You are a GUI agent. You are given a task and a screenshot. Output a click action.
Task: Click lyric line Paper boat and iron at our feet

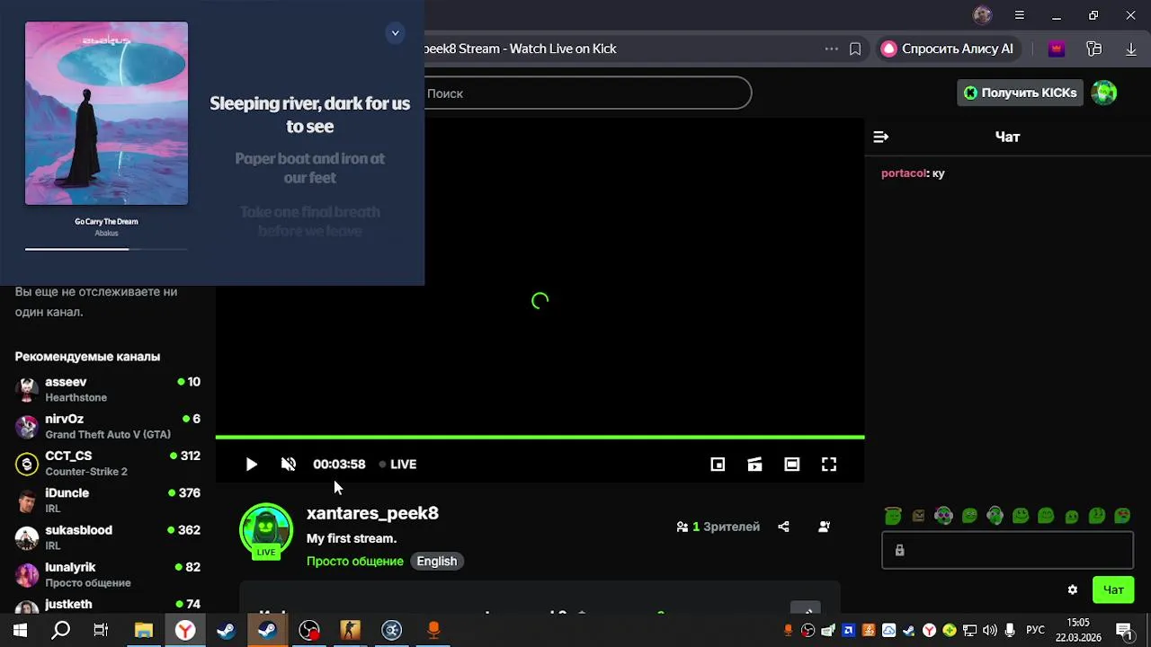click(309, 168)
